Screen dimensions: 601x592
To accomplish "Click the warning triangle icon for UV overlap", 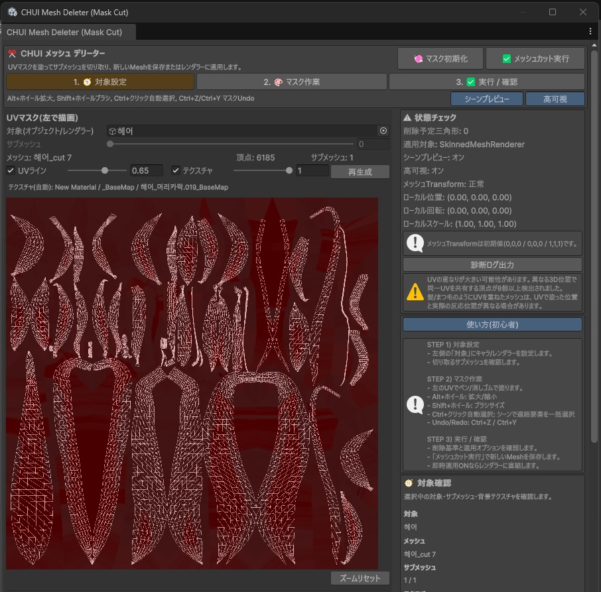I will click(x=415, y=292).
